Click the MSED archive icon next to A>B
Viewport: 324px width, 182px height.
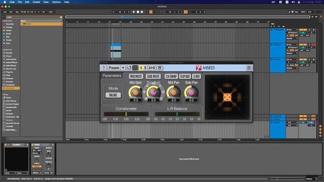(160, 68)
